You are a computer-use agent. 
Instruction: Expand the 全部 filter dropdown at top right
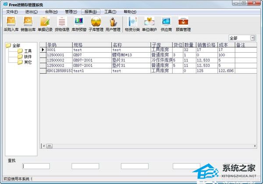tap(253, 38)
